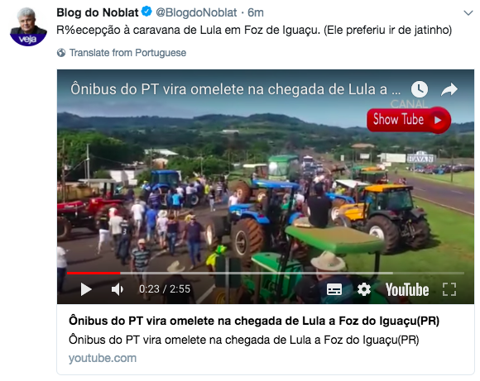Toggle subtitles with the captions icon

point(334,289)
